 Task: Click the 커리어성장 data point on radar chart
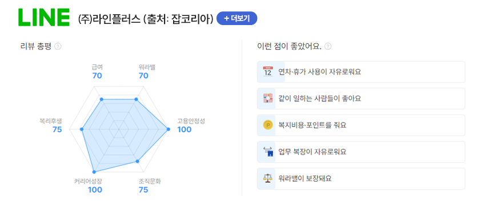94,172
